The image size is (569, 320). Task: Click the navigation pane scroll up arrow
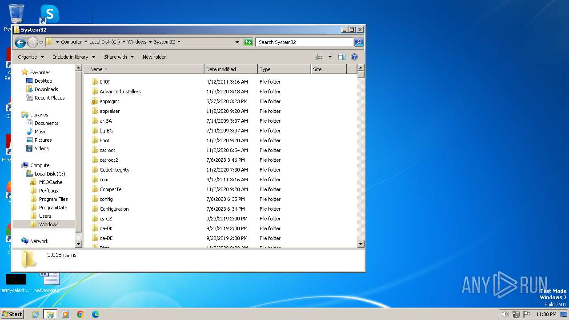pos(79,68)
